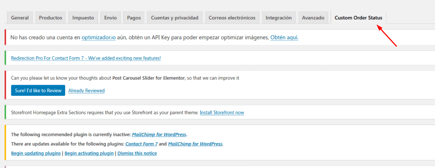Viewport: 435px width, 168px height.
Task: Open the Envío tab
Action: click(x=110, y=18)
